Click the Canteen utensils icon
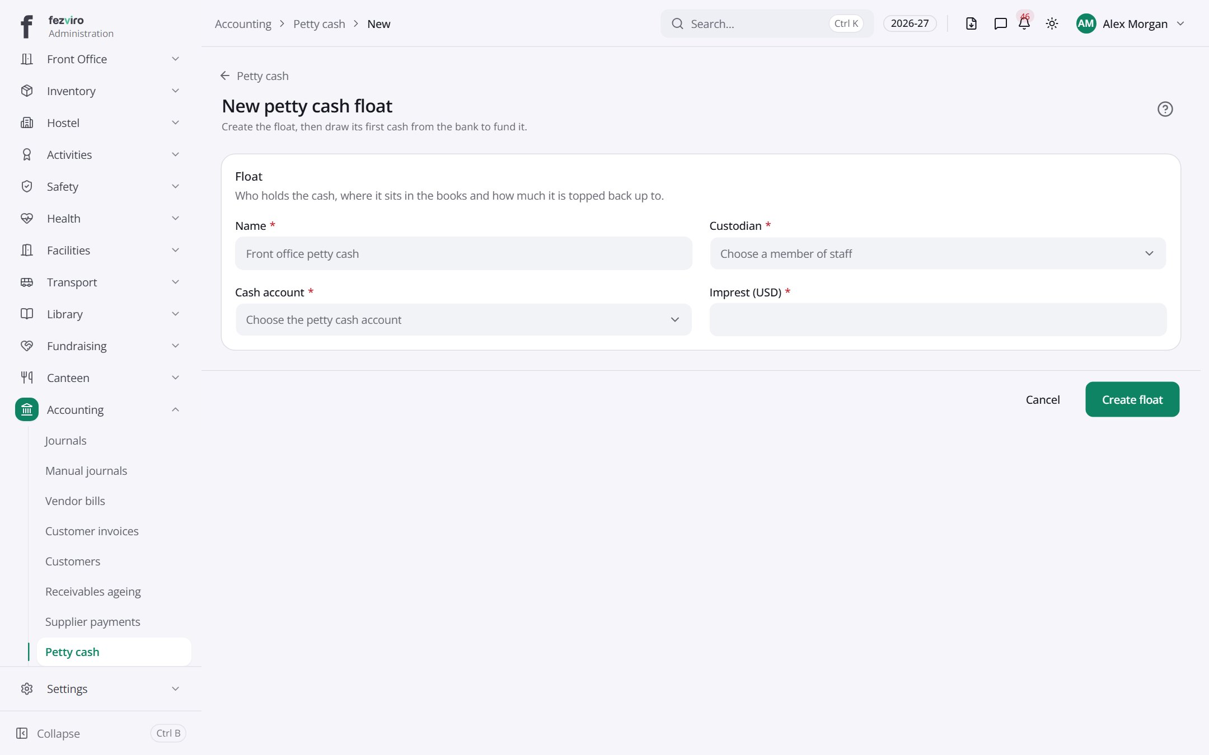This screenshot has height=755, width=1209. pos(27,377)
